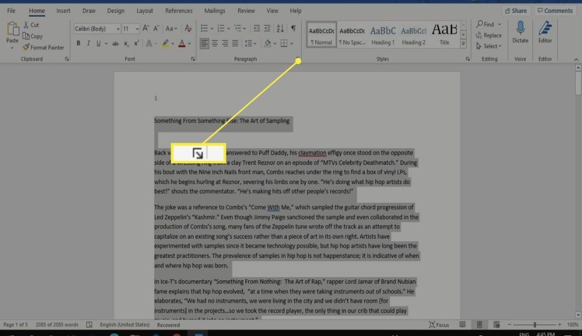Click the Find magnifier button
Image resolution: width=582 pixels, height=336 pixels.
pos(485,25)
